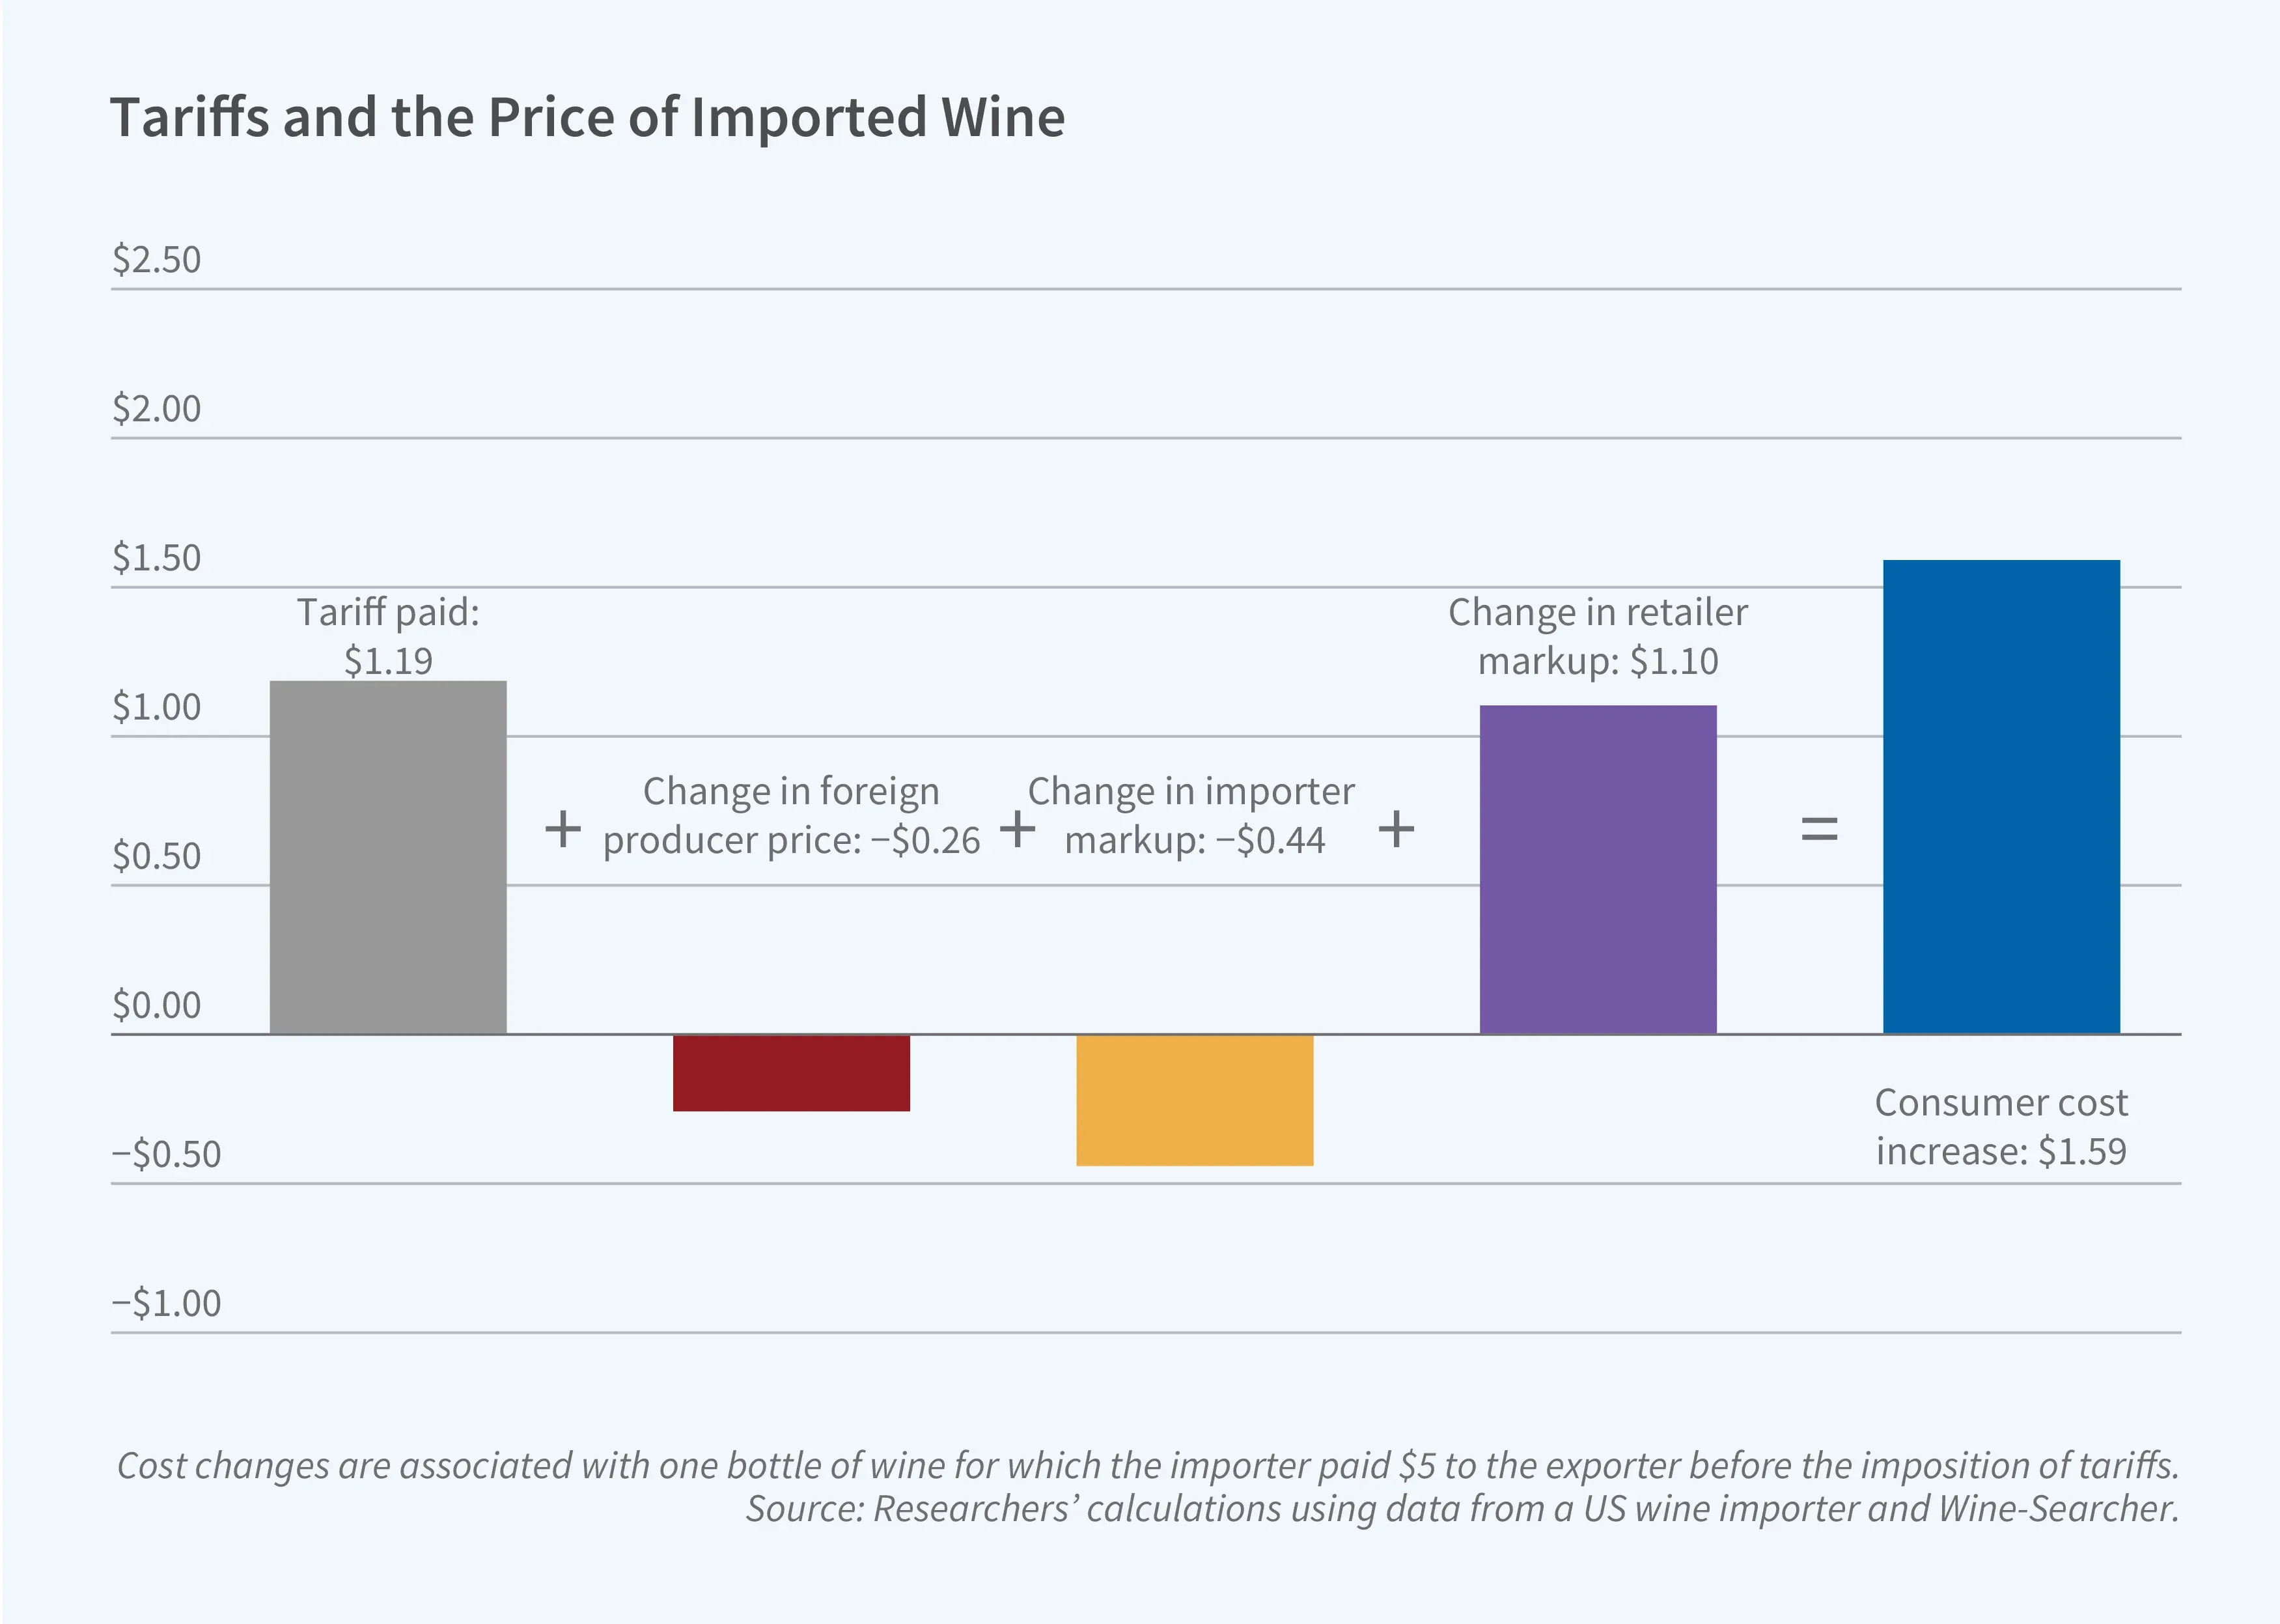Click the 'Change in importer markup' label
Image resolution: width=2280 pixels, height=1624 pixels.
coord(1191,815)
